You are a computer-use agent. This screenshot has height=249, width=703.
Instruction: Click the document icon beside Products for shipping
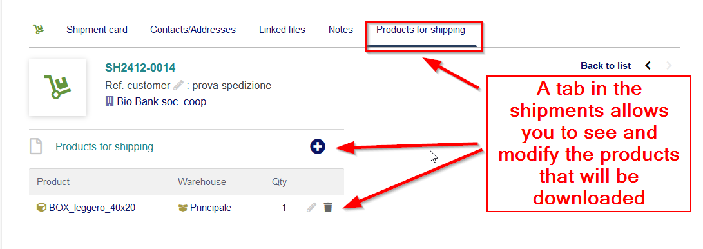pos(36,146)
